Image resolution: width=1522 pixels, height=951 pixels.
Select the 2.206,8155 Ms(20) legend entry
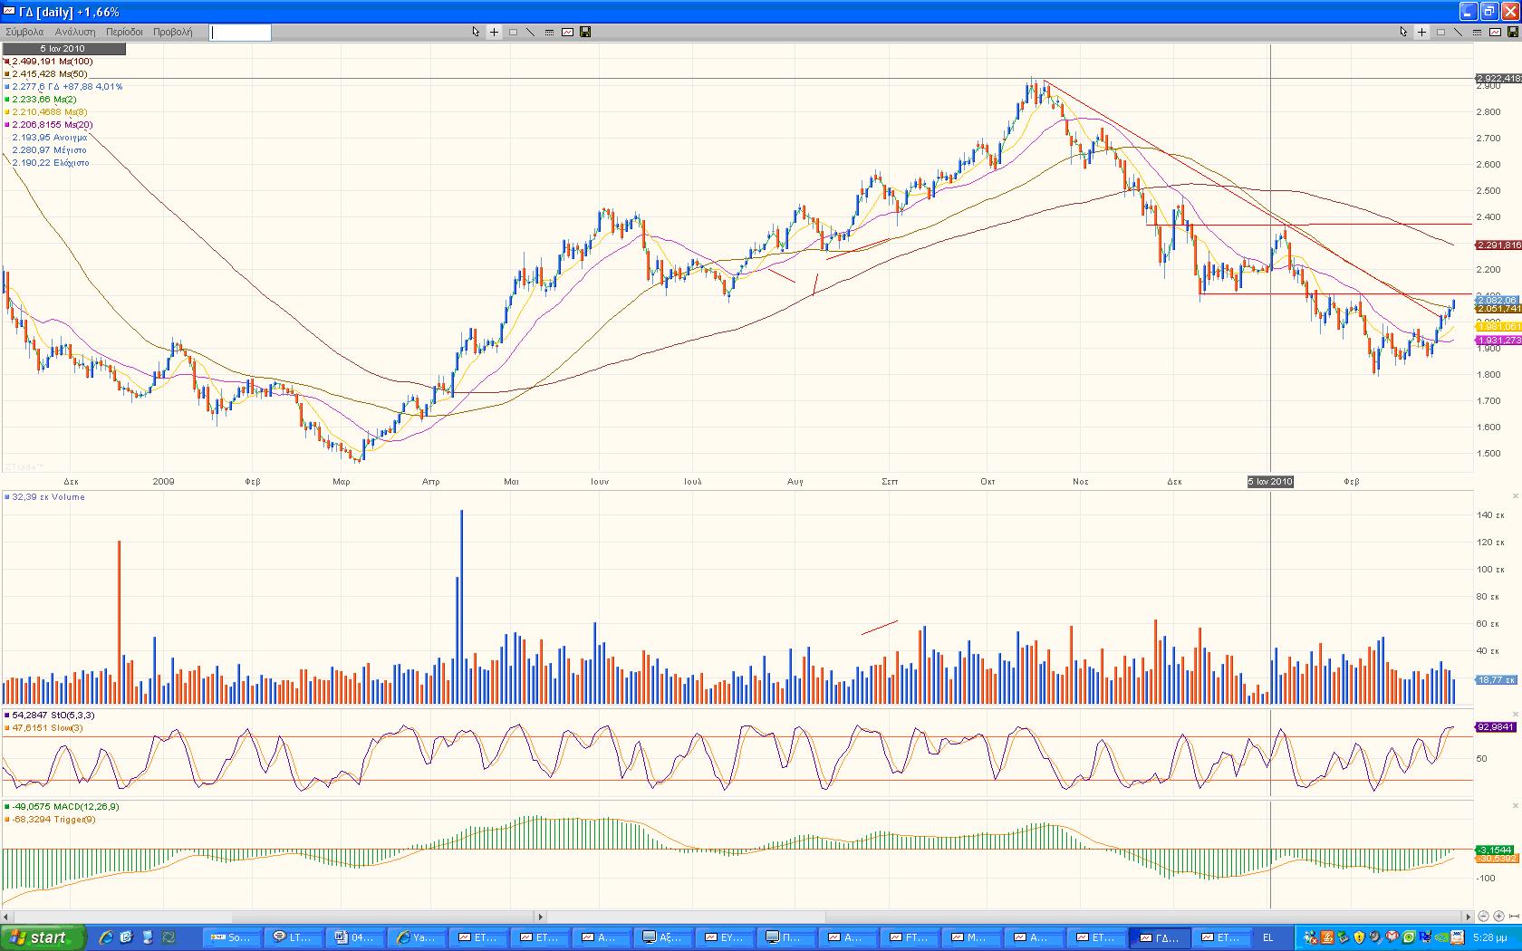point(52,125)
